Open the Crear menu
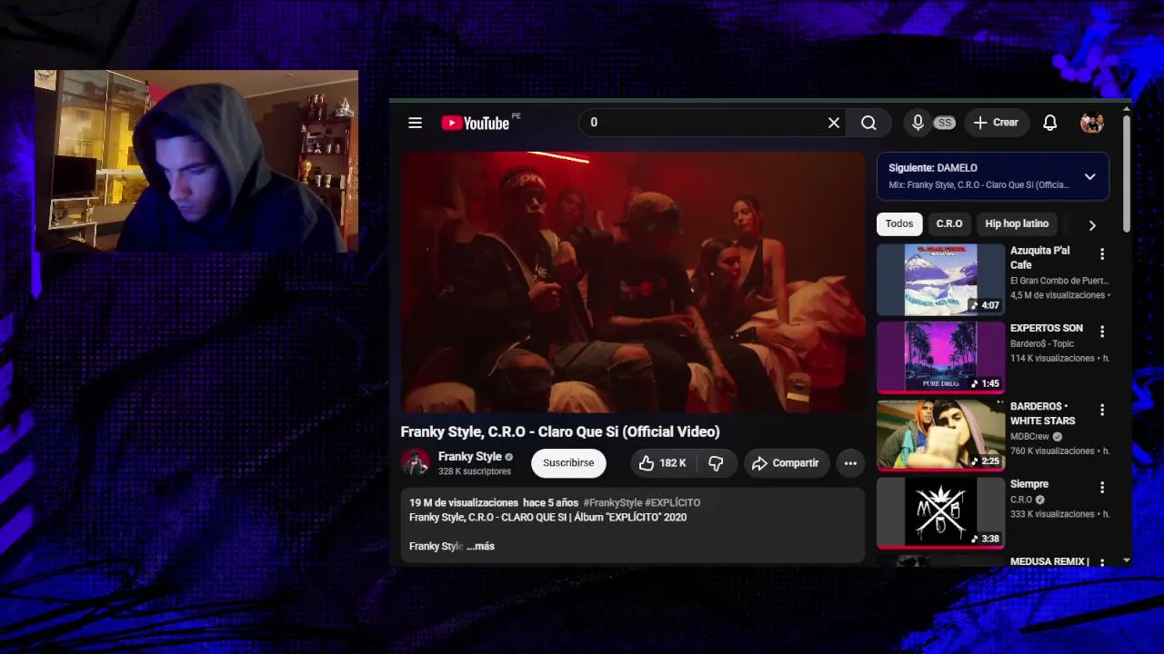This screenshot has height=654, width=1164. (x=996, y=123)
